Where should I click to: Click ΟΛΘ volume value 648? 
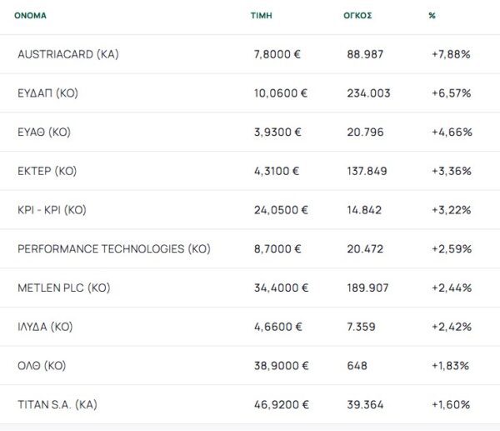(357, 366)
